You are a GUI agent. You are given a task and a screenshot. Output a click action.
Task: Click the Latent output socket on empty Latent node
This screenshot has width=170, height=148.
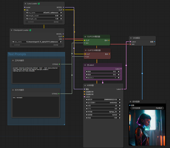pyautogui.click(x=121, y=69)
